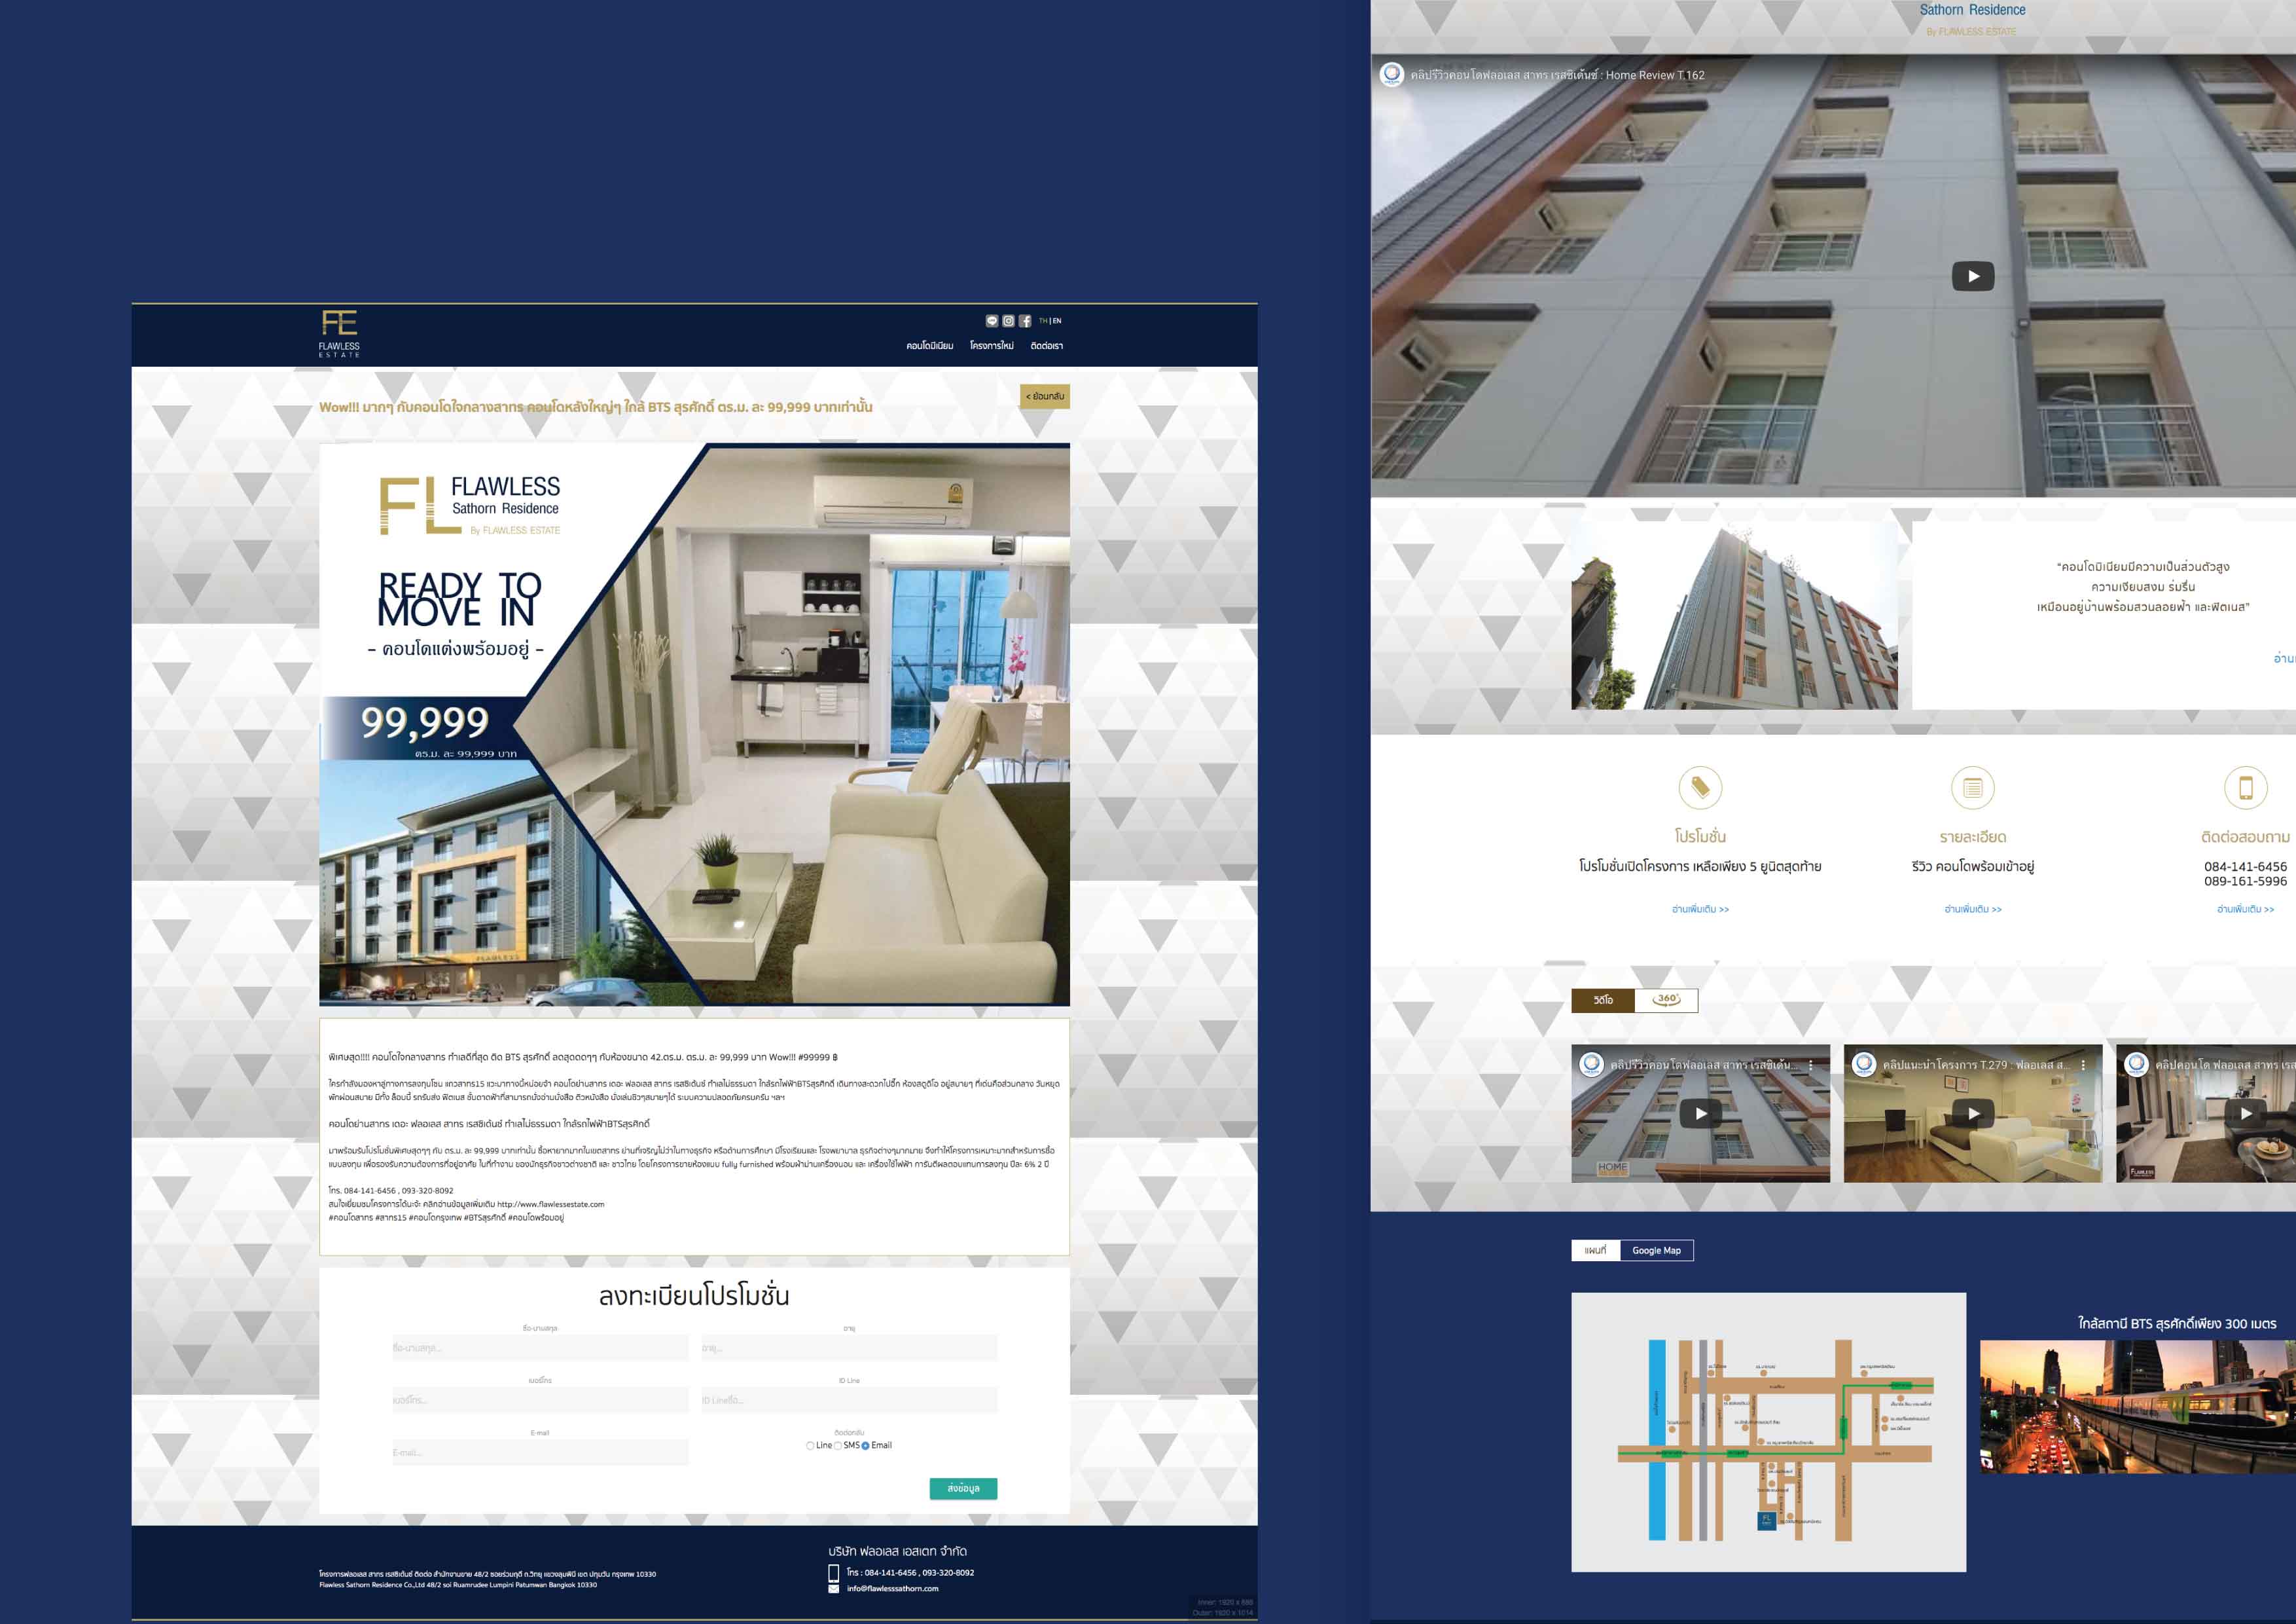This screenshot has width=2296, height=1624.
Task: Focus the ID Line input field
Action: (x=849, y=1400)
